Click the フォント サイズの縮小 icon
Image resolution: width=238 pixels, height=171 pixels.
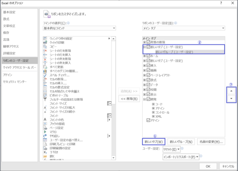tap(45, 112)
